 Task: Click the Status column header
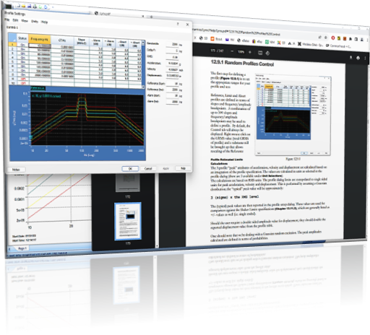click(22, 38)
